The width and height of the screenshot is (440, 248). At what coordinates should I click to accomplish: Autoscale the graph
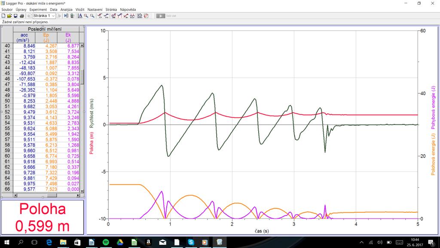point(80,16)
